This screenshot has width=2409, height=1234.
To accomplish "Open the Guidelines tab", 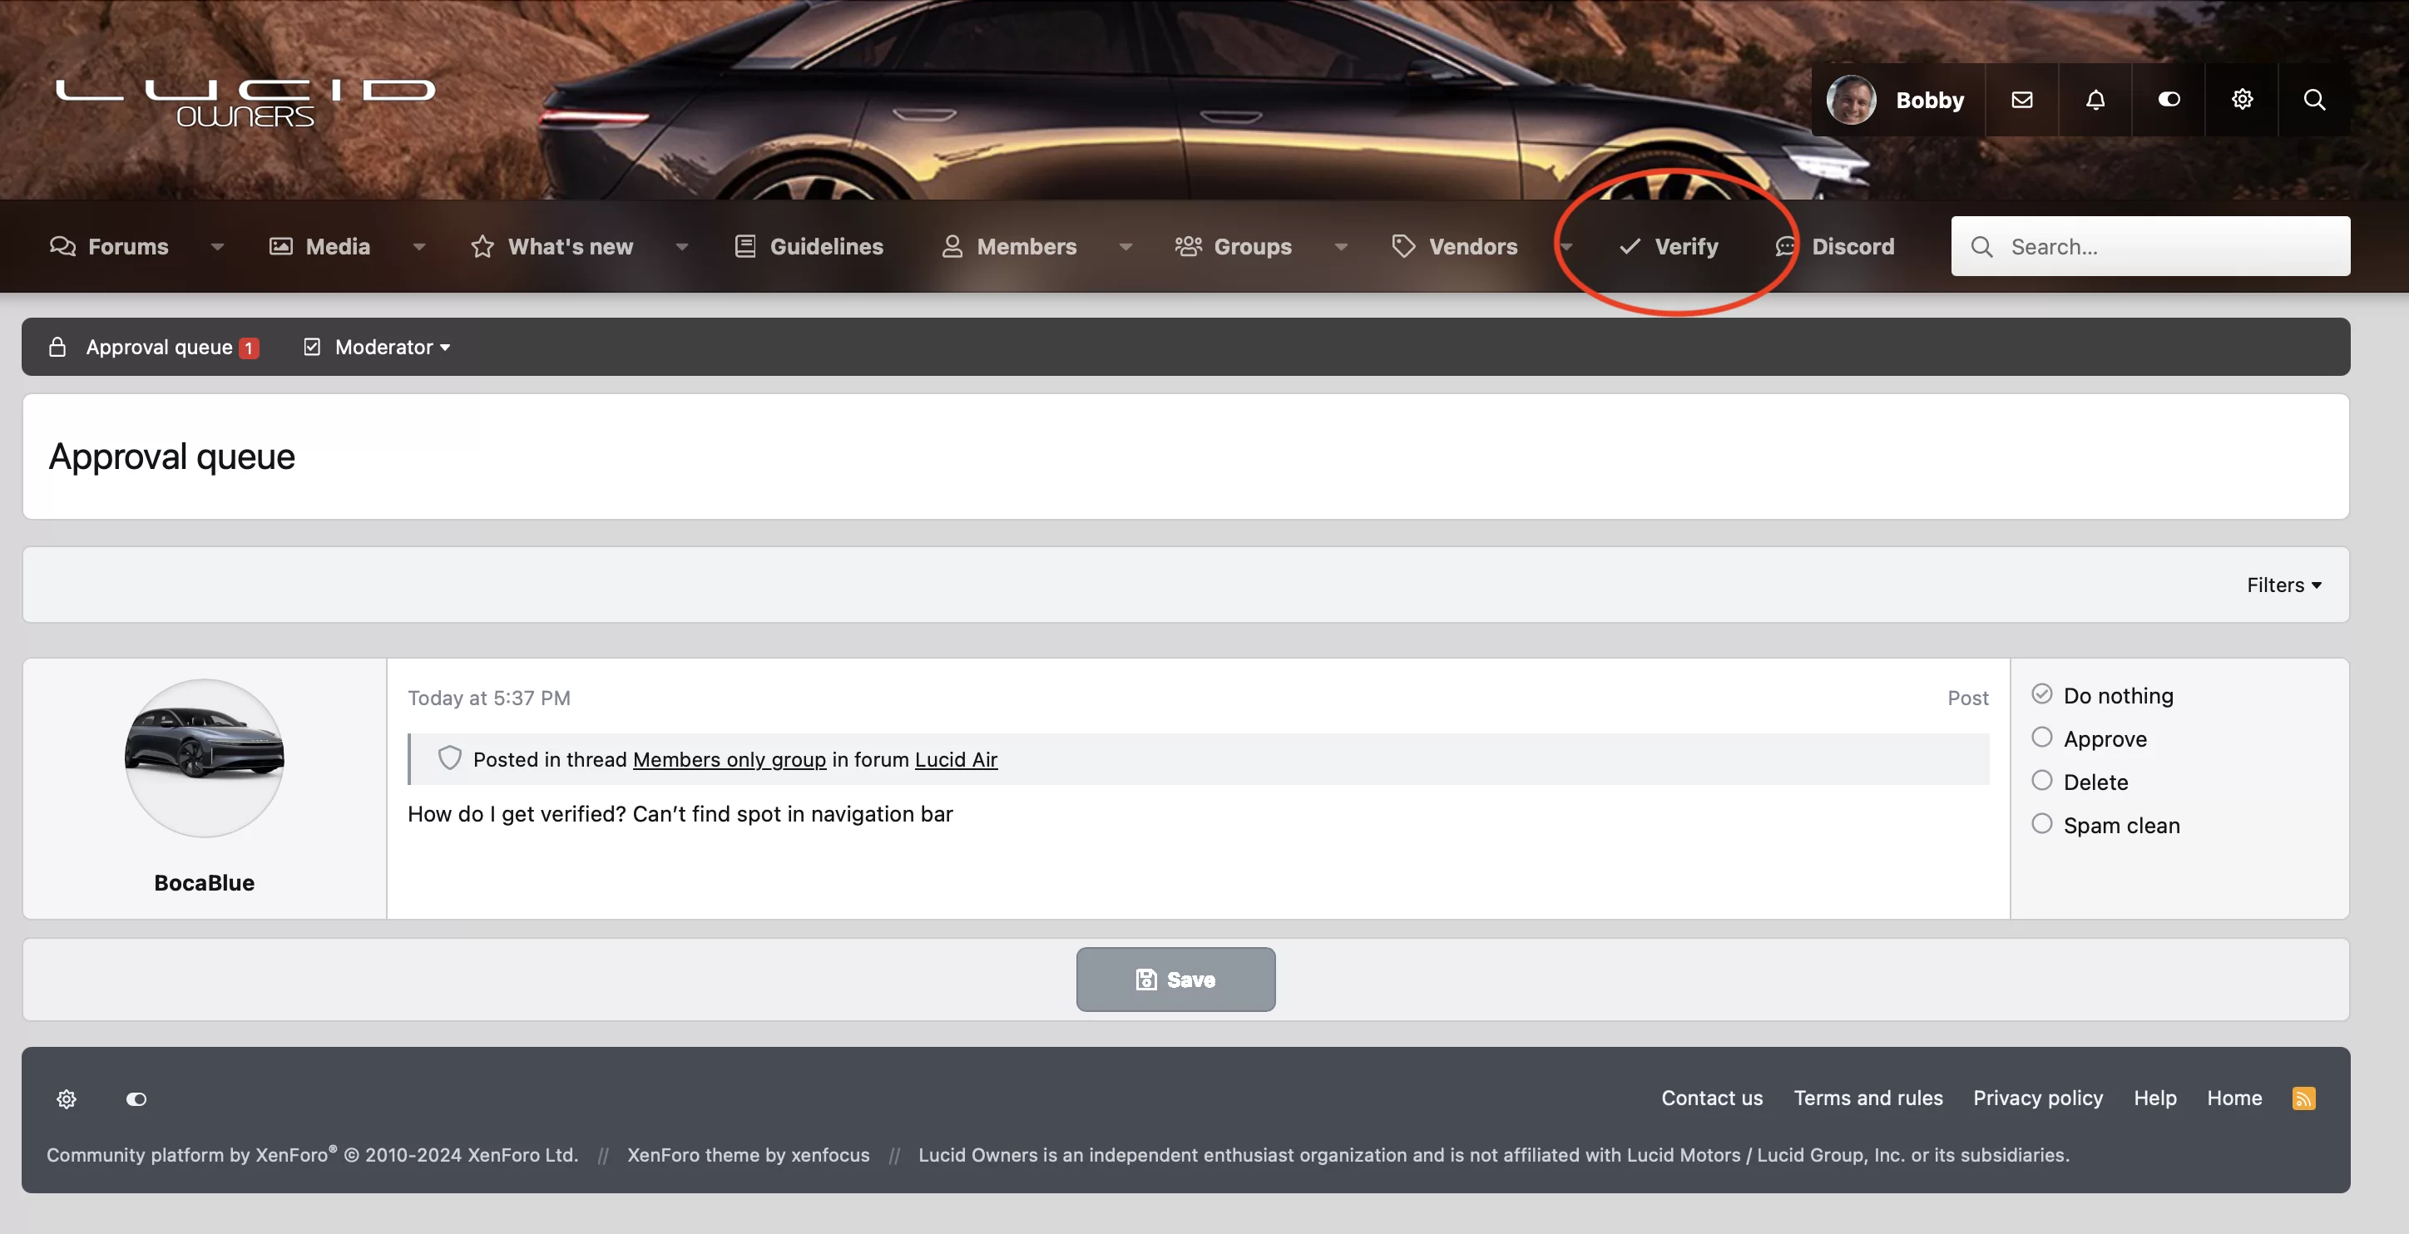I will (x=809, y=246).
